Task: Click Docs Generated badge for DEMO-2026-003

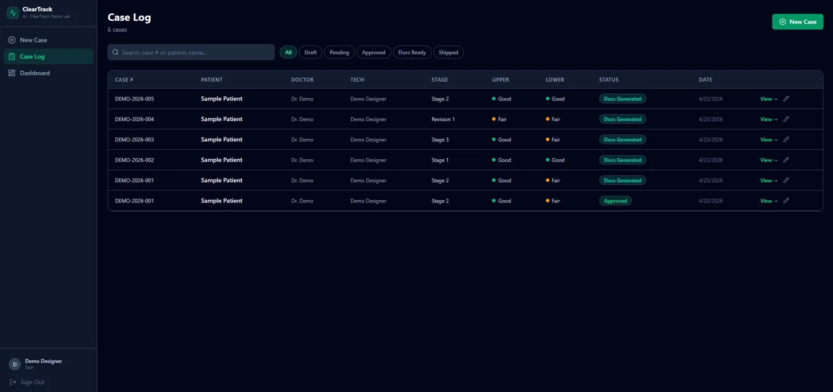Action: click(x=623, y=140)
